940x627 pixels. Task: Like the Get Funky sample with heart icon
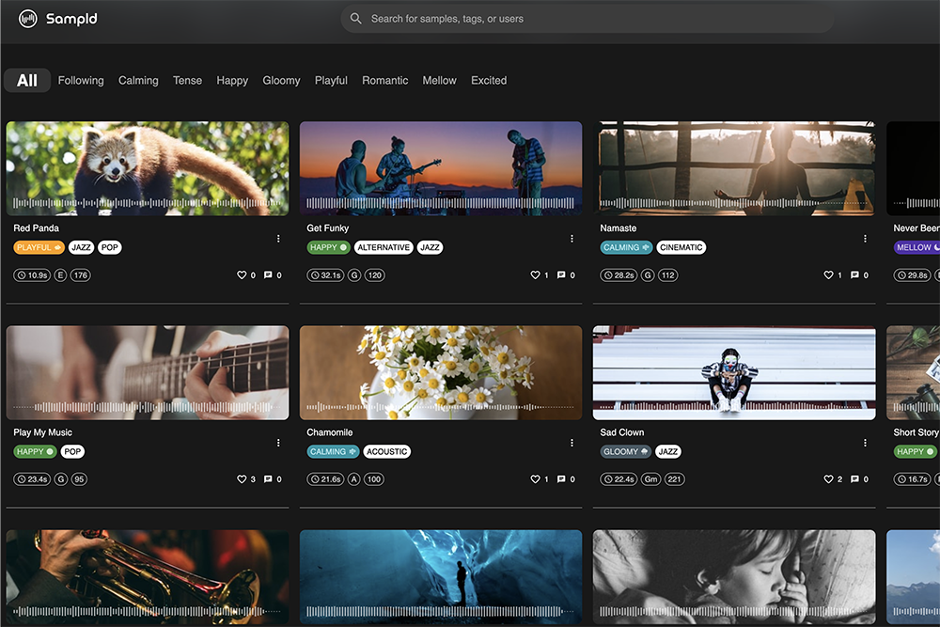coord(536,275)
